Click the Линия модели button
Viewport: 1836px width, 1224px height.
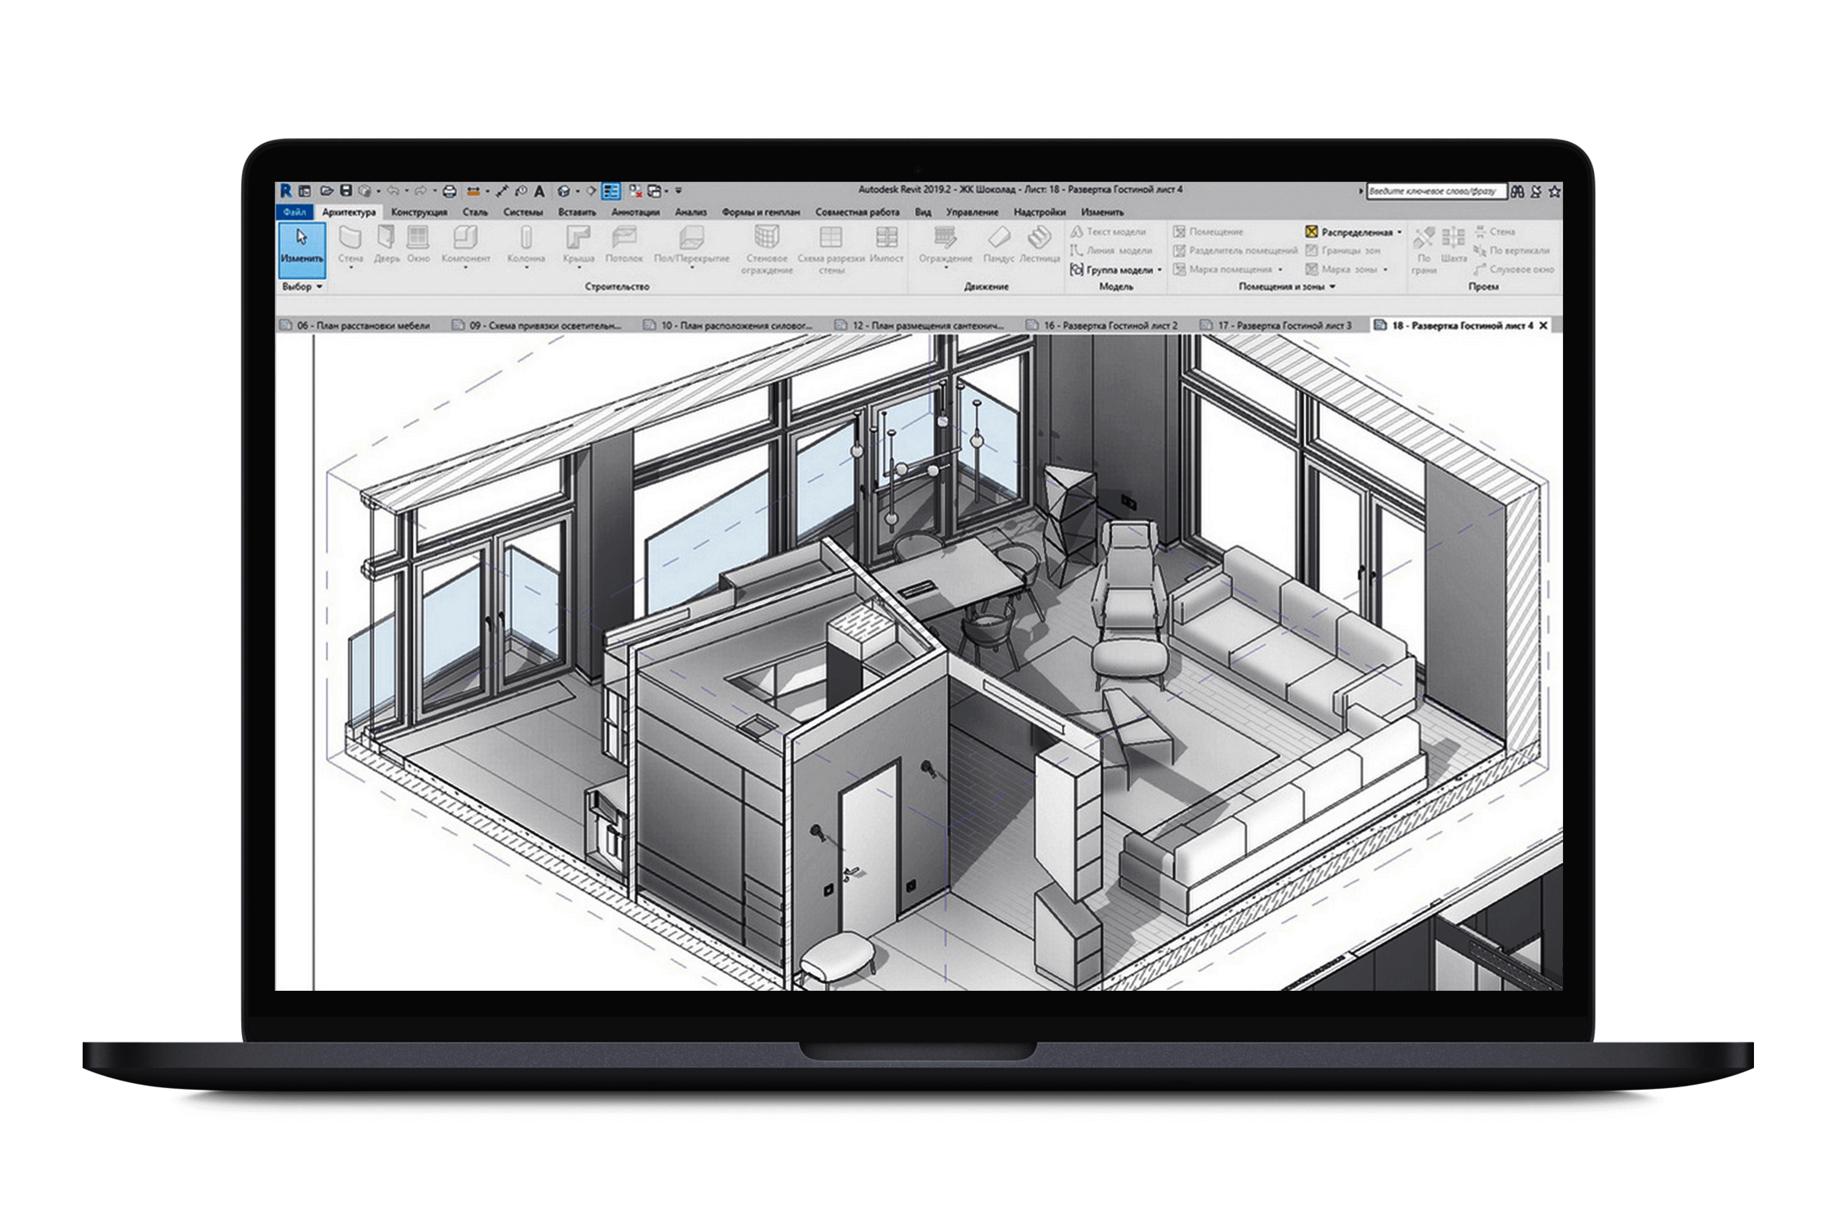pos(1111,250)
